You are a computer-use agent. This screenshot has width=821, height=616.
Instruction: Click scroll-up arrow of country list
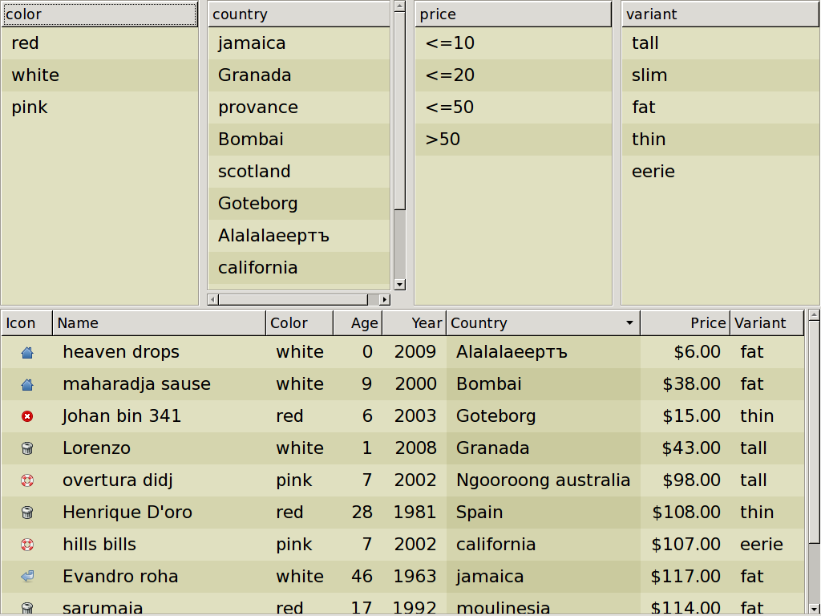(x=399, y=6)
